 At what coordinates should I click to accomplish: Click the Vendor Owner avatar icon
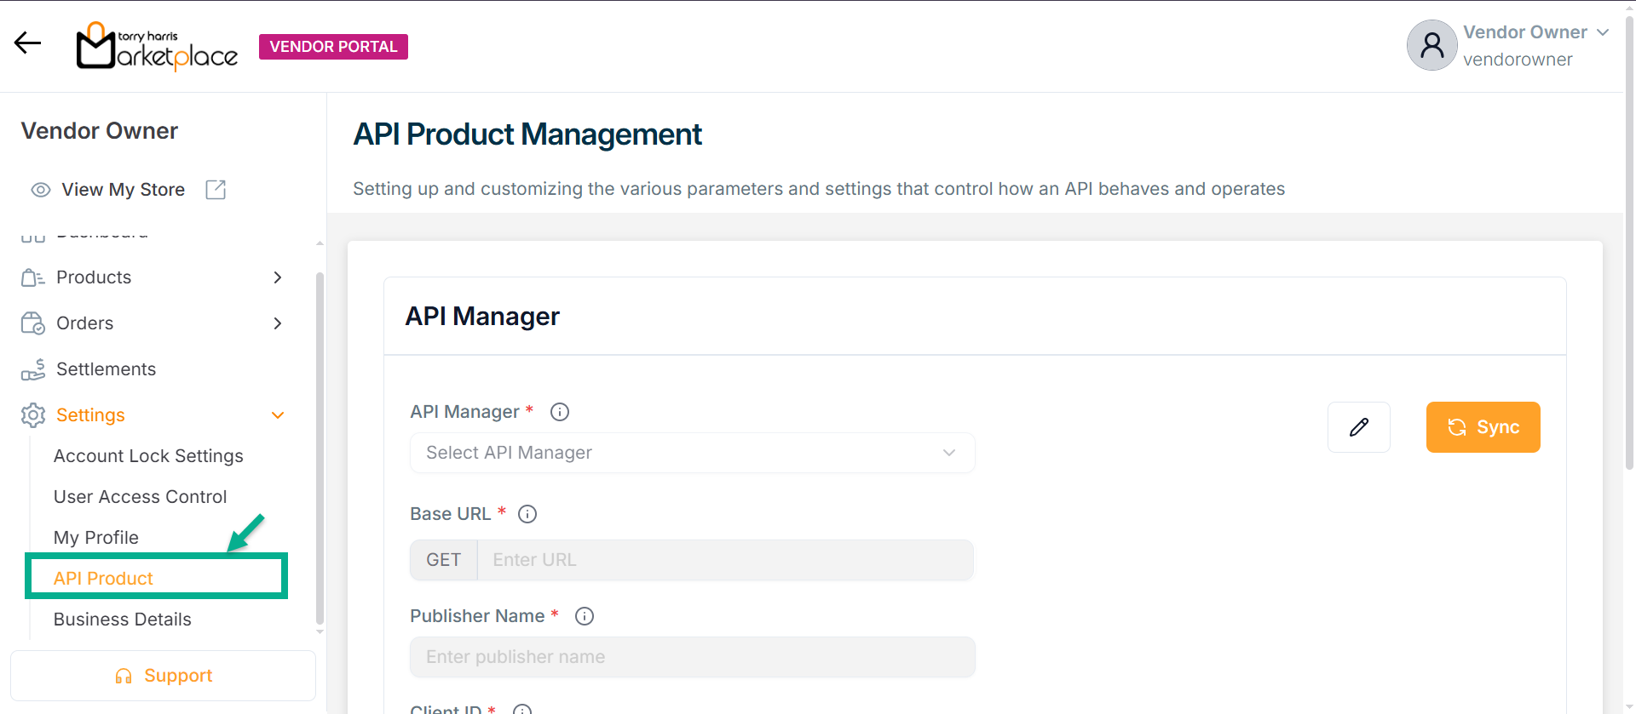coord(1431,45)
